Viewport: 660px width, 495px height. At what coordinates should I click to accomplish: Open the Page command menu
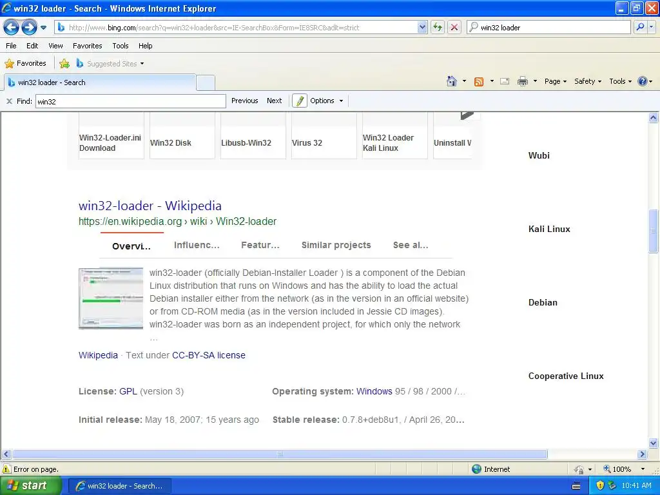pos(555,81)
